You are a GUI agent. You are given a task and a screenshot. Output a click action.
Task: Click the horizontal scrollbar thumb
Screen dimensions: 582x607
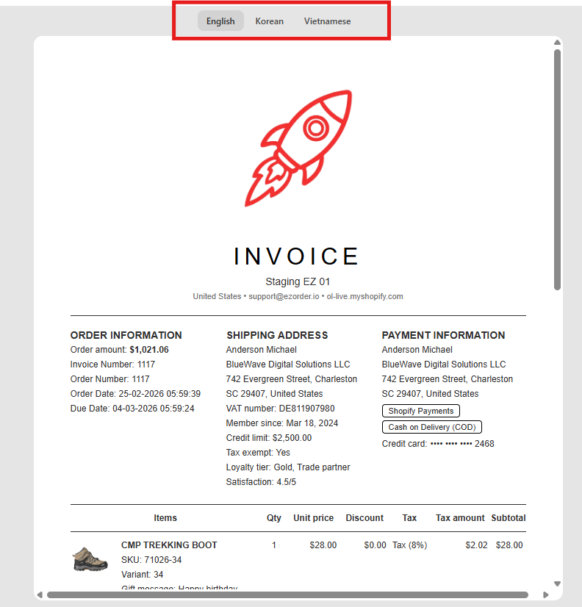[287, 595]
